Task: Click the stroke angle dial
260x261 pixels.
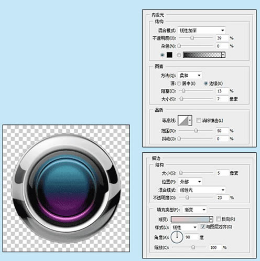Action: 177,237
